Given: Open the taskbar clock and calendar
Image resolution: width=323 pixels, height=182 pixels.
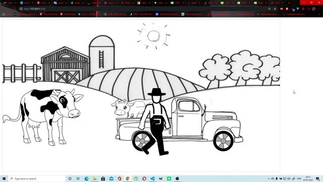Looking at the screenshot, I should pos(308,178).
